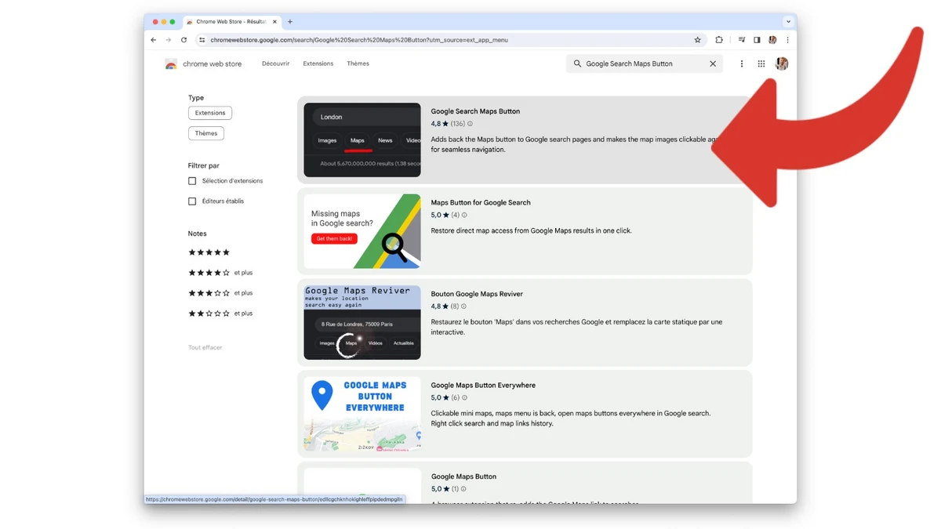
Task: Select the Thèmes type filter button
Action: 206,133
